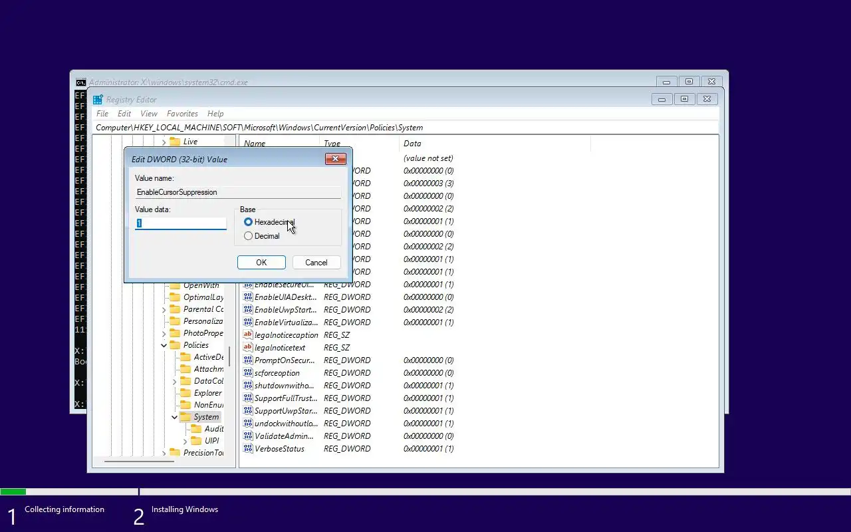The height and width of the screenshot is (532, 851).
Task: Click the EnableUIADeskt value's DWORD icon
Action: pos(248,297)
